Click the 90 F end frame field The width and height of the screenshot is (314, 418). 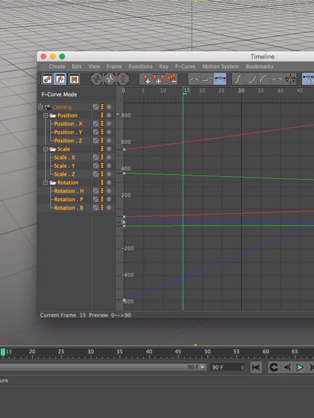pyautogui.click(x=227, y=367)
